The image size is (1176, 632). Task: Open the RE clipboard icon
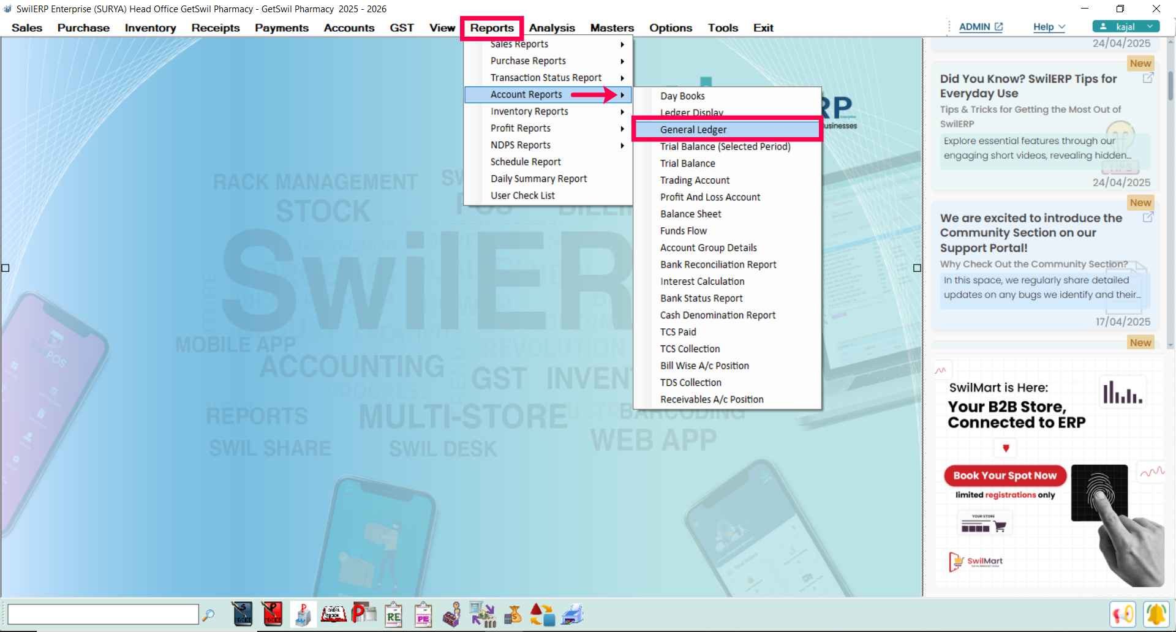point(393,614)
